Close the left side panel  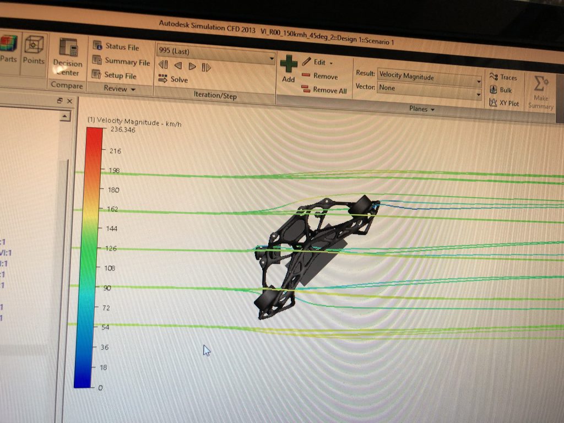[x=70, y=101]
